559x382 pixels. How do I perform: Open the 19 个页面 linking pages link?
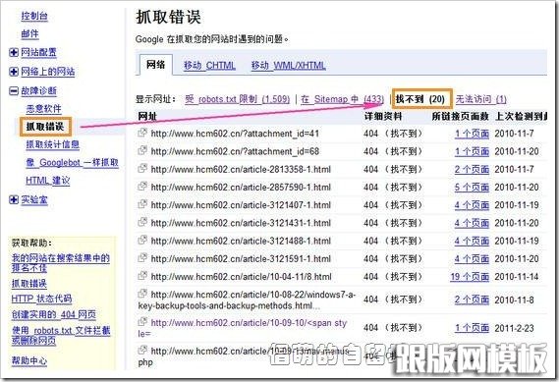click(470, 277)
